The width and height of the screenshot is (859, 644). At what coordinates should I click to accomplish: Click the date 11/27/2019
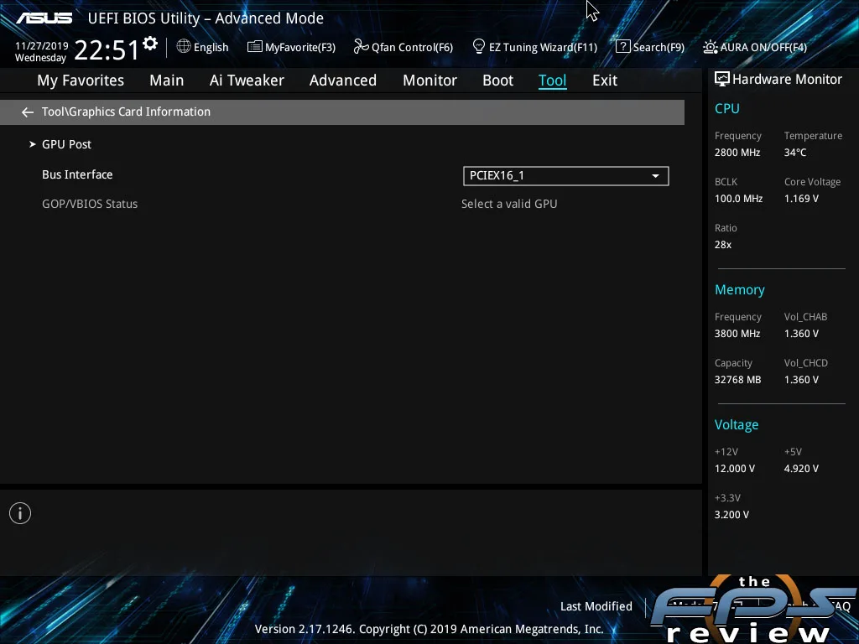coord(42,46)
